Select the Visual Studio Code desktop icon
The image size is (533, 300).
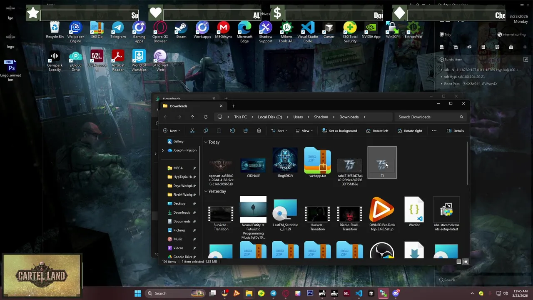(x=308, y=32)
